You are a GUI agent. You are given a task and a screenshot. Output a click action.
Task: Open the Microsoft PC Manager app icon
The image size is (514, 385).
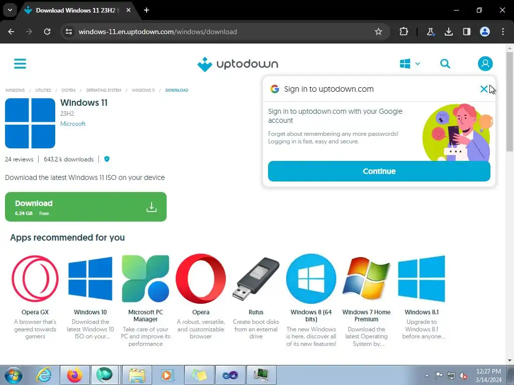click(x=146, y=279)
